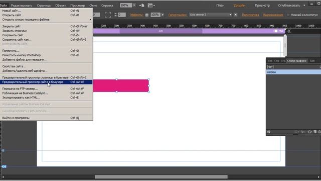Choose Сохранить сайт как... menu entry
The image size is (321, 181).
(46, 40)
